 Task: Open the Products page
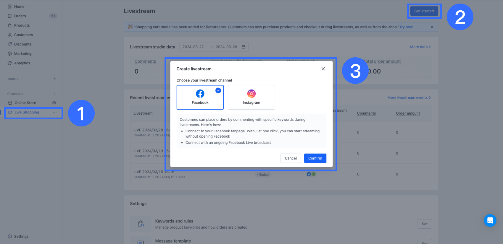click(22, 25)
